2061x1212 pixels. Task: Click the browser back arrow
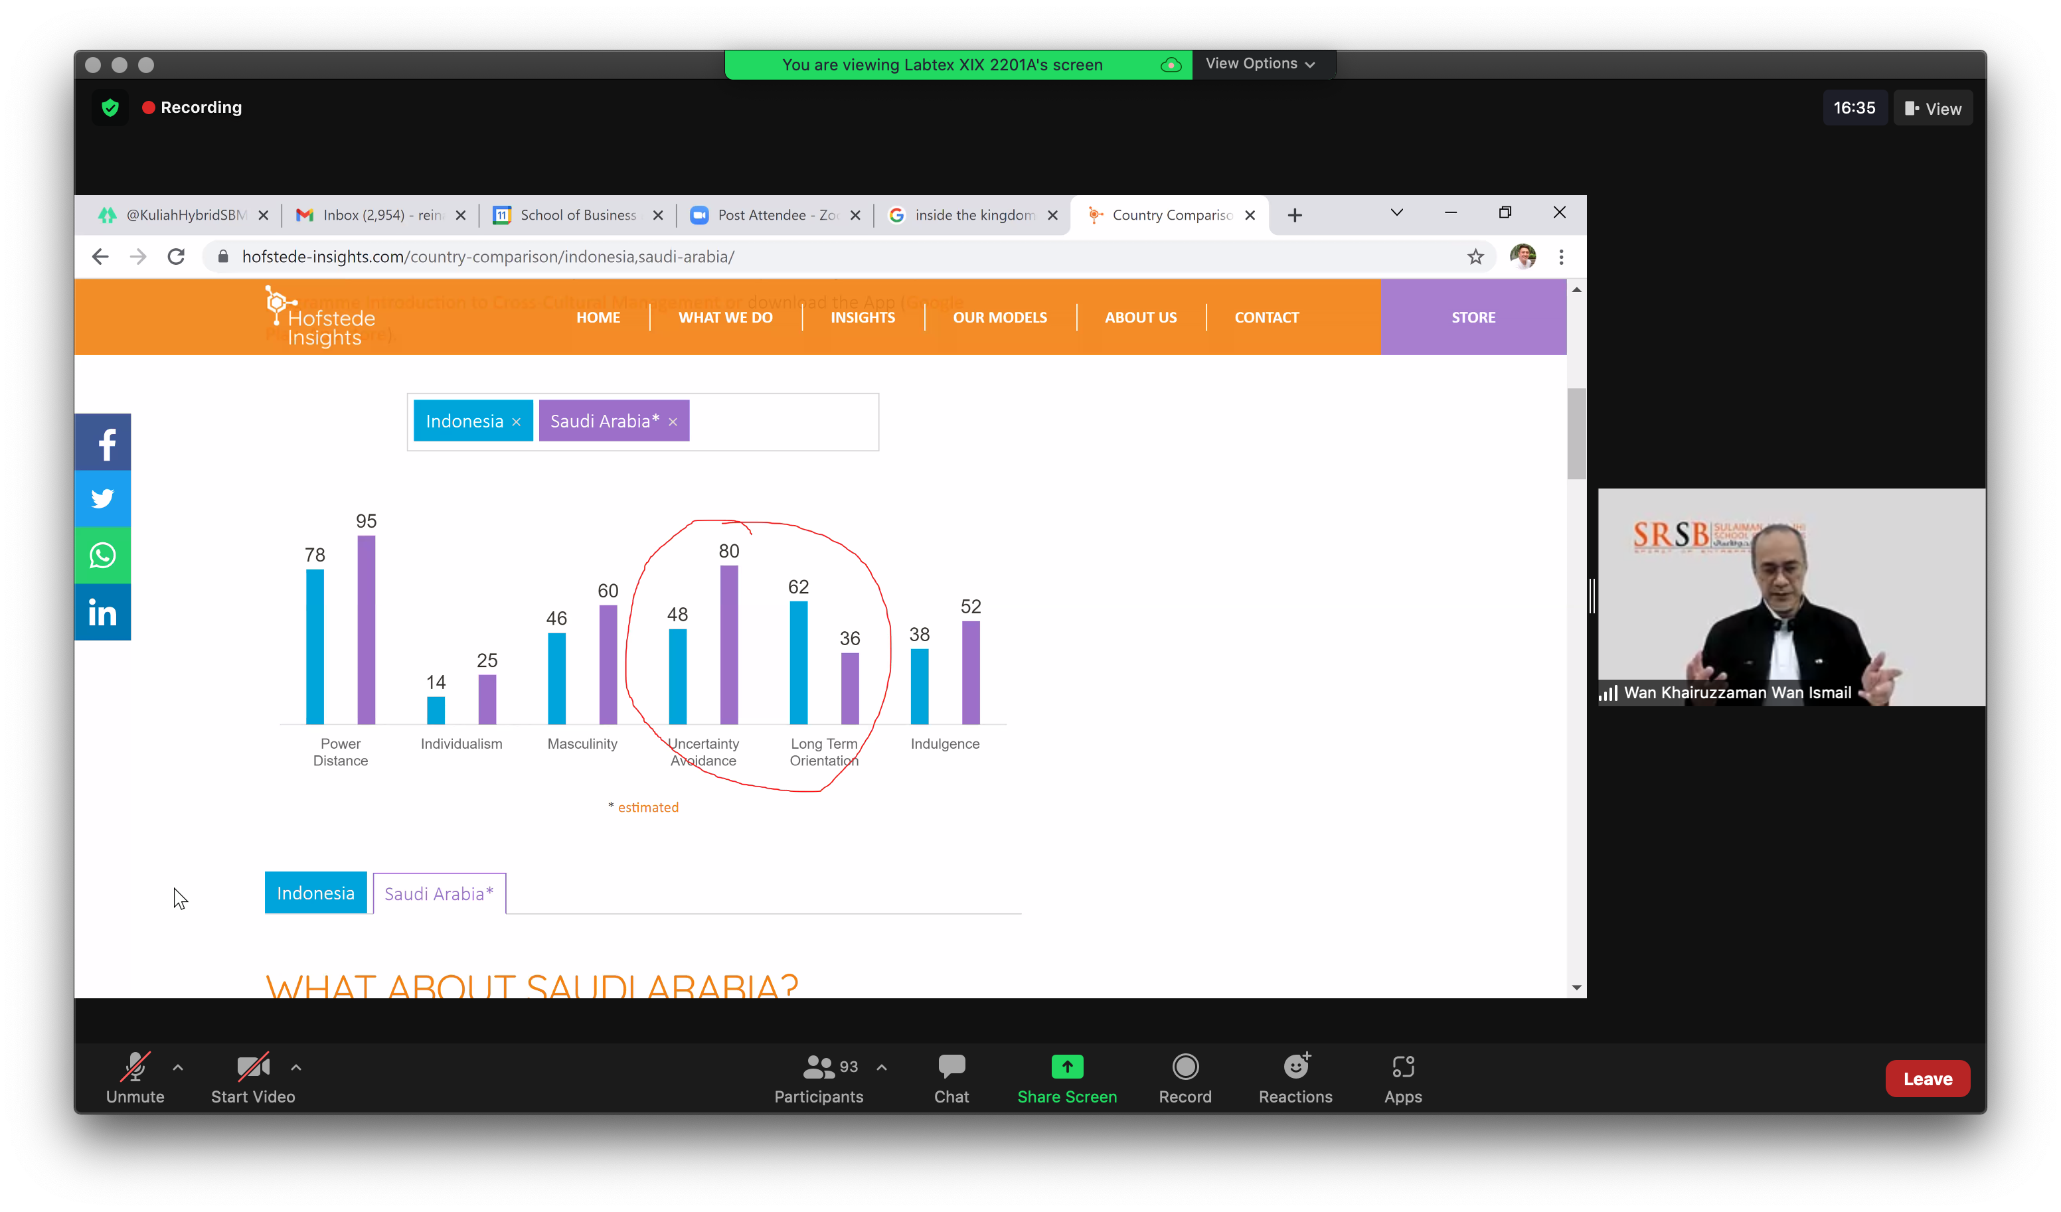point(100,257)
